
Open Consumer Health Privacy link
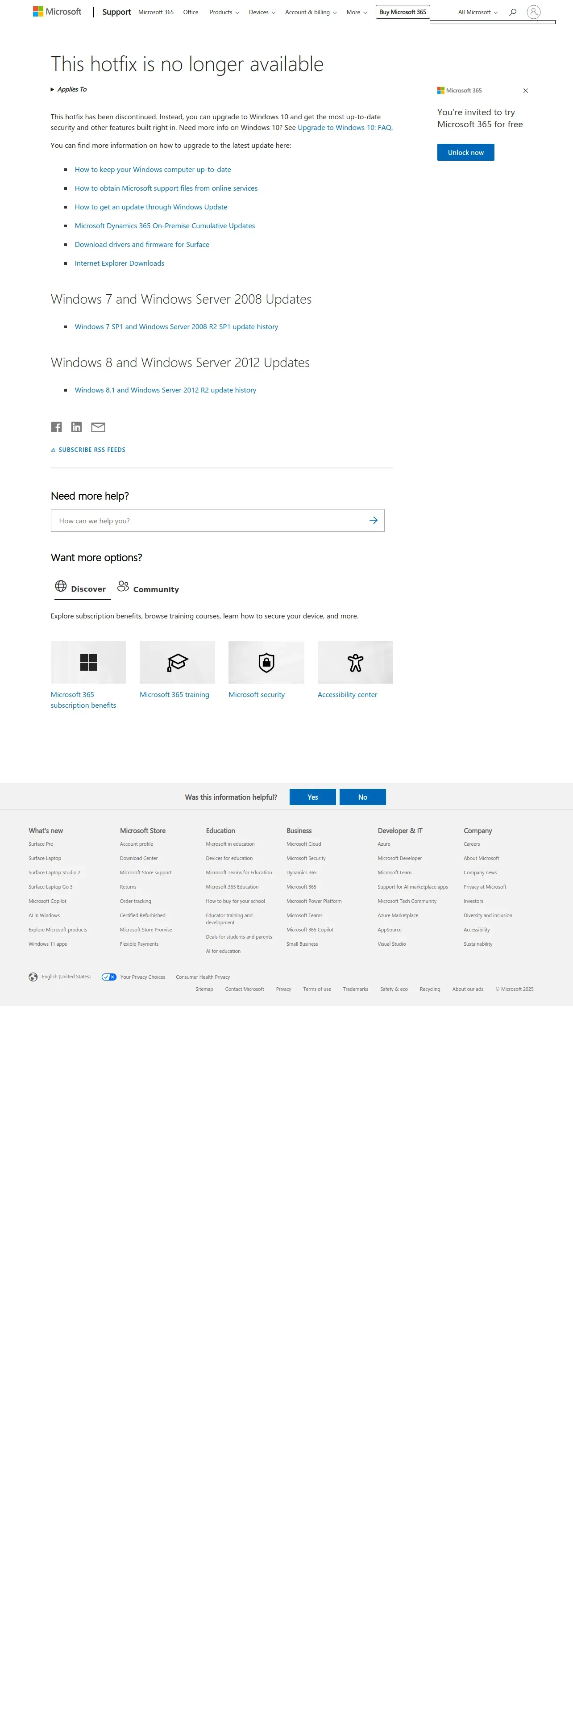[203, 977]
